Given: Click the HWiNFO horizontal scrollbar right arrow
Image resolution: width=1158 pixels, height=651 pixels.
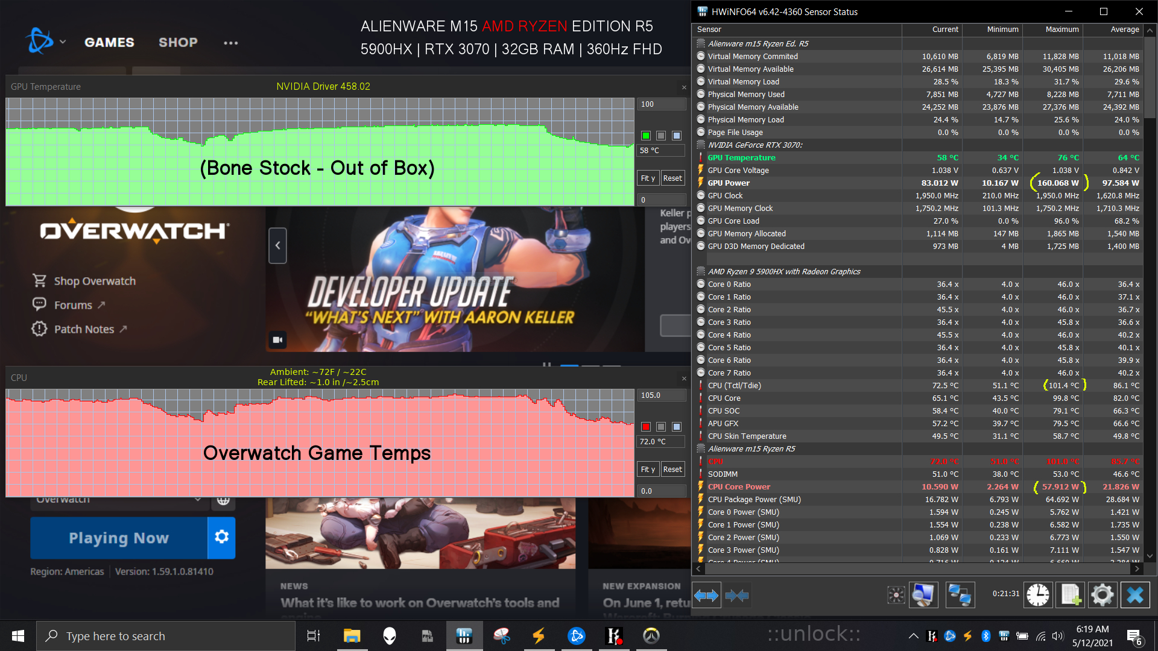Looking at the screenshot, I should tap(1137, 568).
